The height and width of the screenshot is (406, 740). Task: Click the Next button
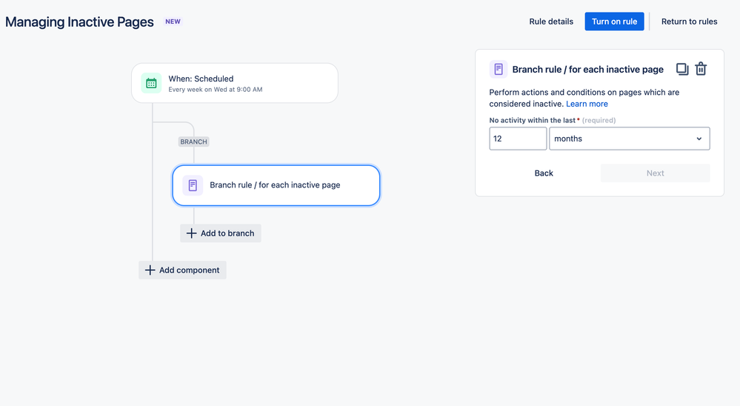[655, 173]
